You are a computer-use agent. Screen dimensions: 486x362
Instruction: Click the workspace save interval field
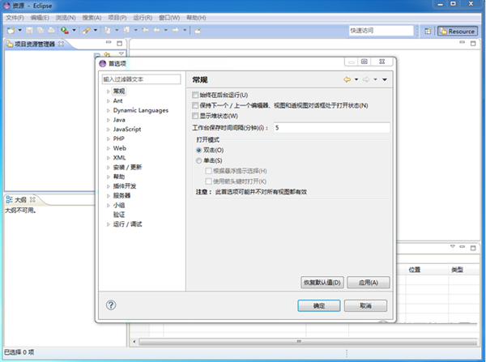(330, 127)
